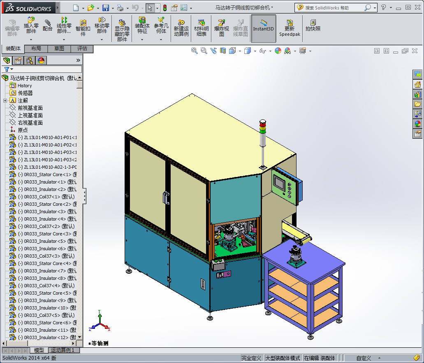The height and width of the screenshot is (363, 424).
Task: Expand the manager panel tabs chevron
Action: [x=78, y=60]
